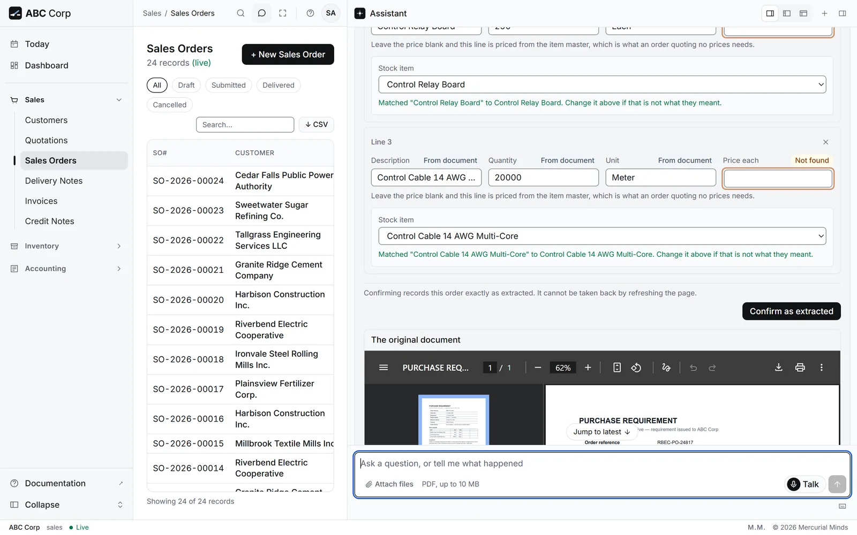Open Control Cable 14 AWG stock item dropdown
This screenshot has width=857, height=535.
(x=602, y=236)
